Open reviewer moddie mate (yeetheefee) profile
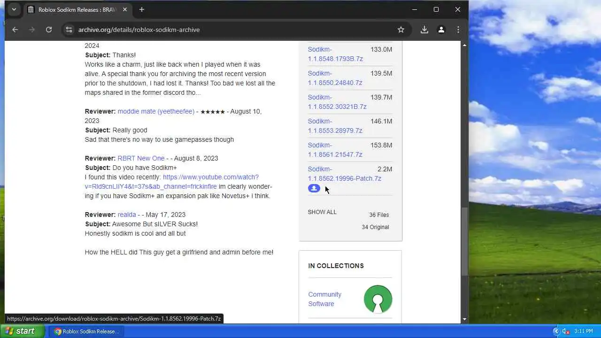The height and width of the screenshot is (338, 601). pos(156,111)
